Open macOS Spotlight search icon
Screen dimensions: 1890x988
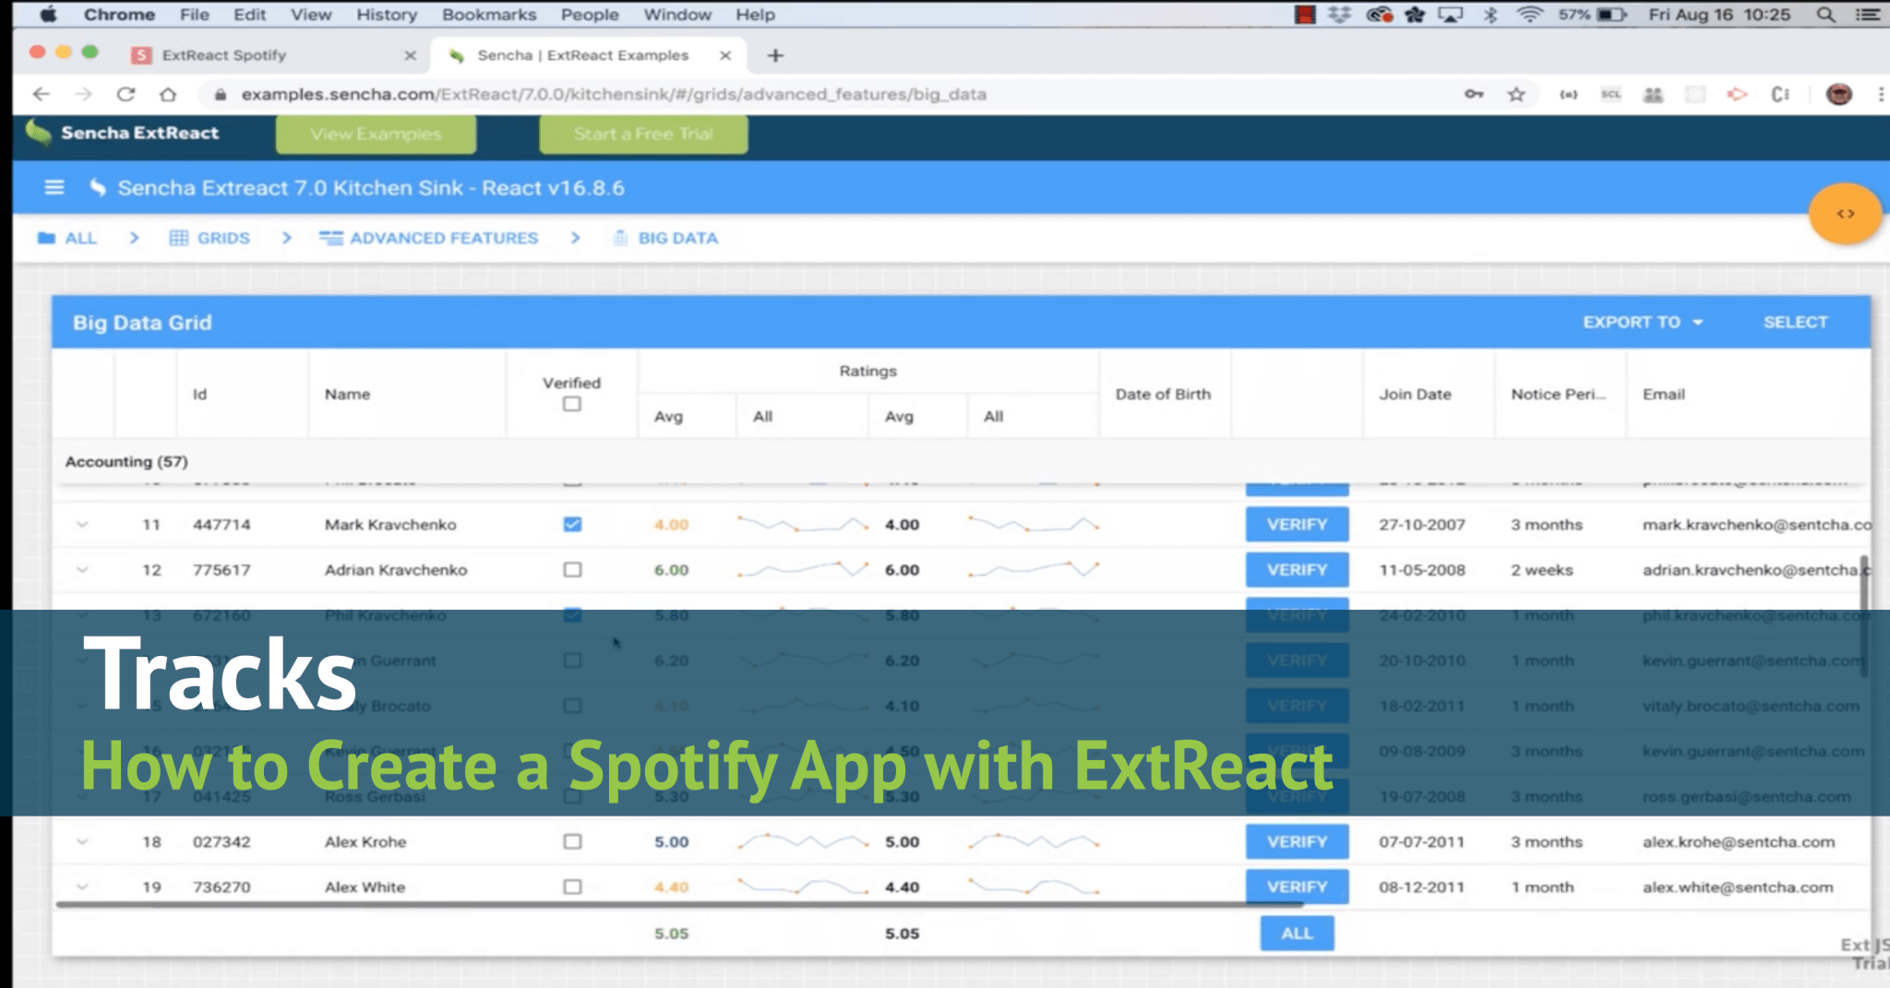1825,15
